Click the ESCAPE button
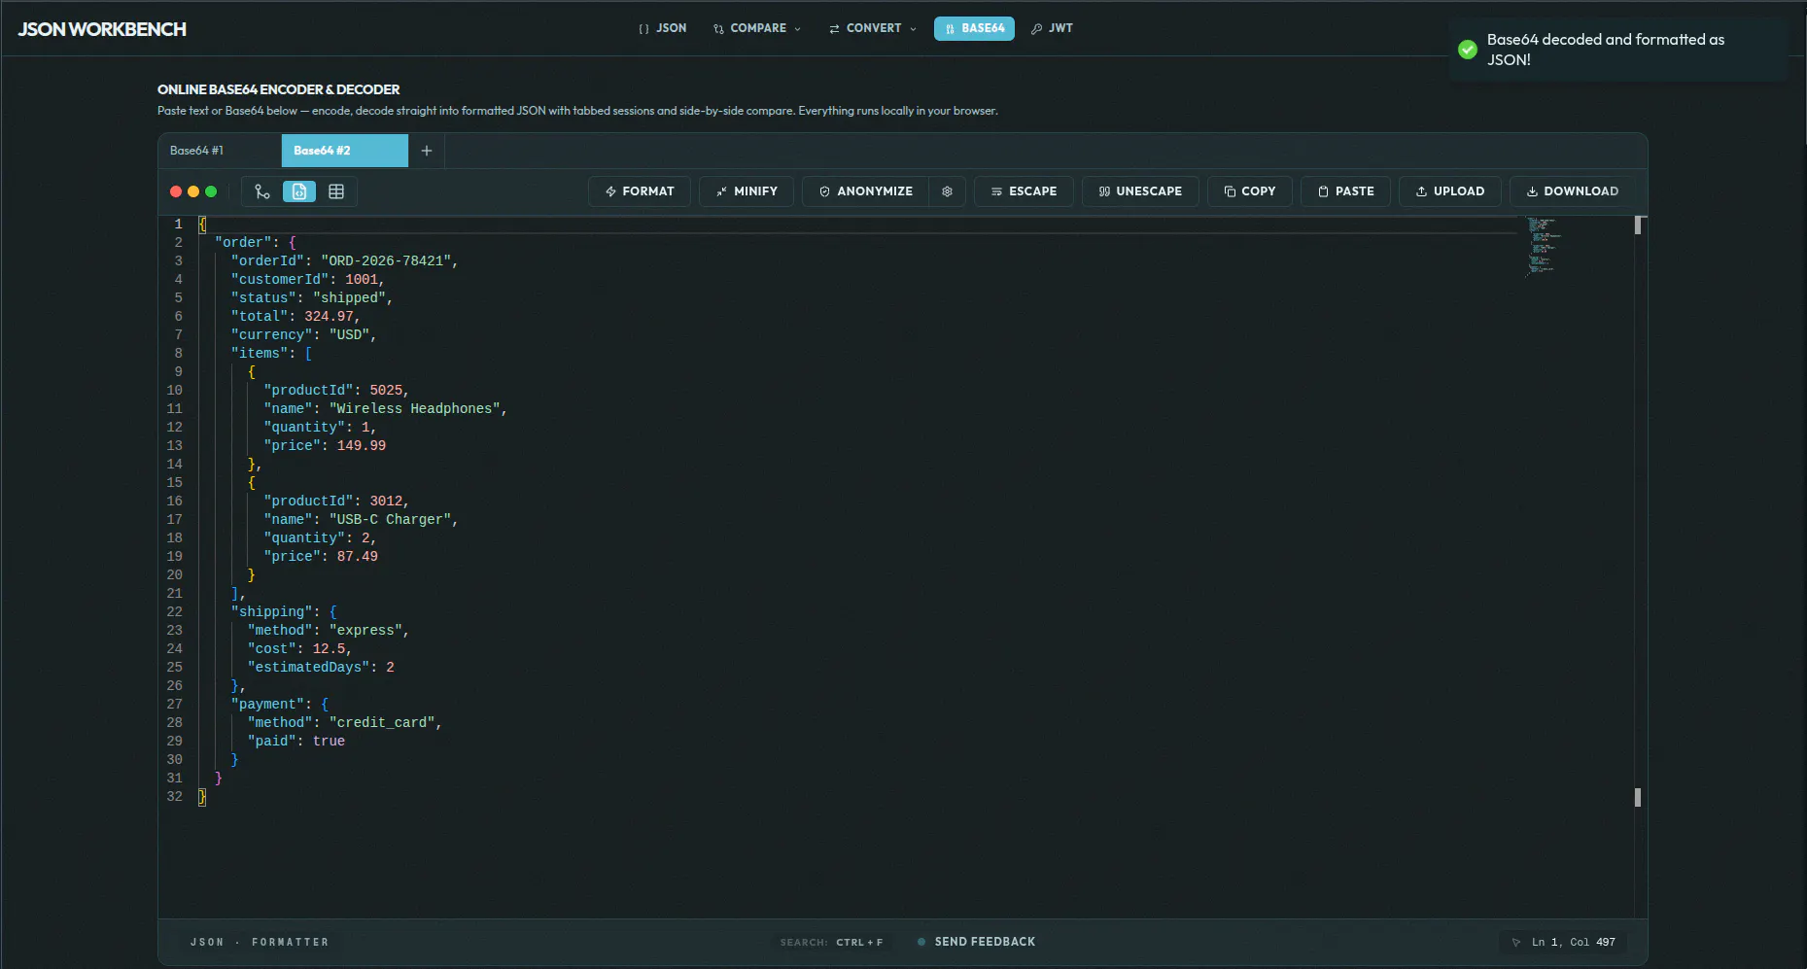The height and width of the screenshot is (969, 1807). [x=1024, y=191]
